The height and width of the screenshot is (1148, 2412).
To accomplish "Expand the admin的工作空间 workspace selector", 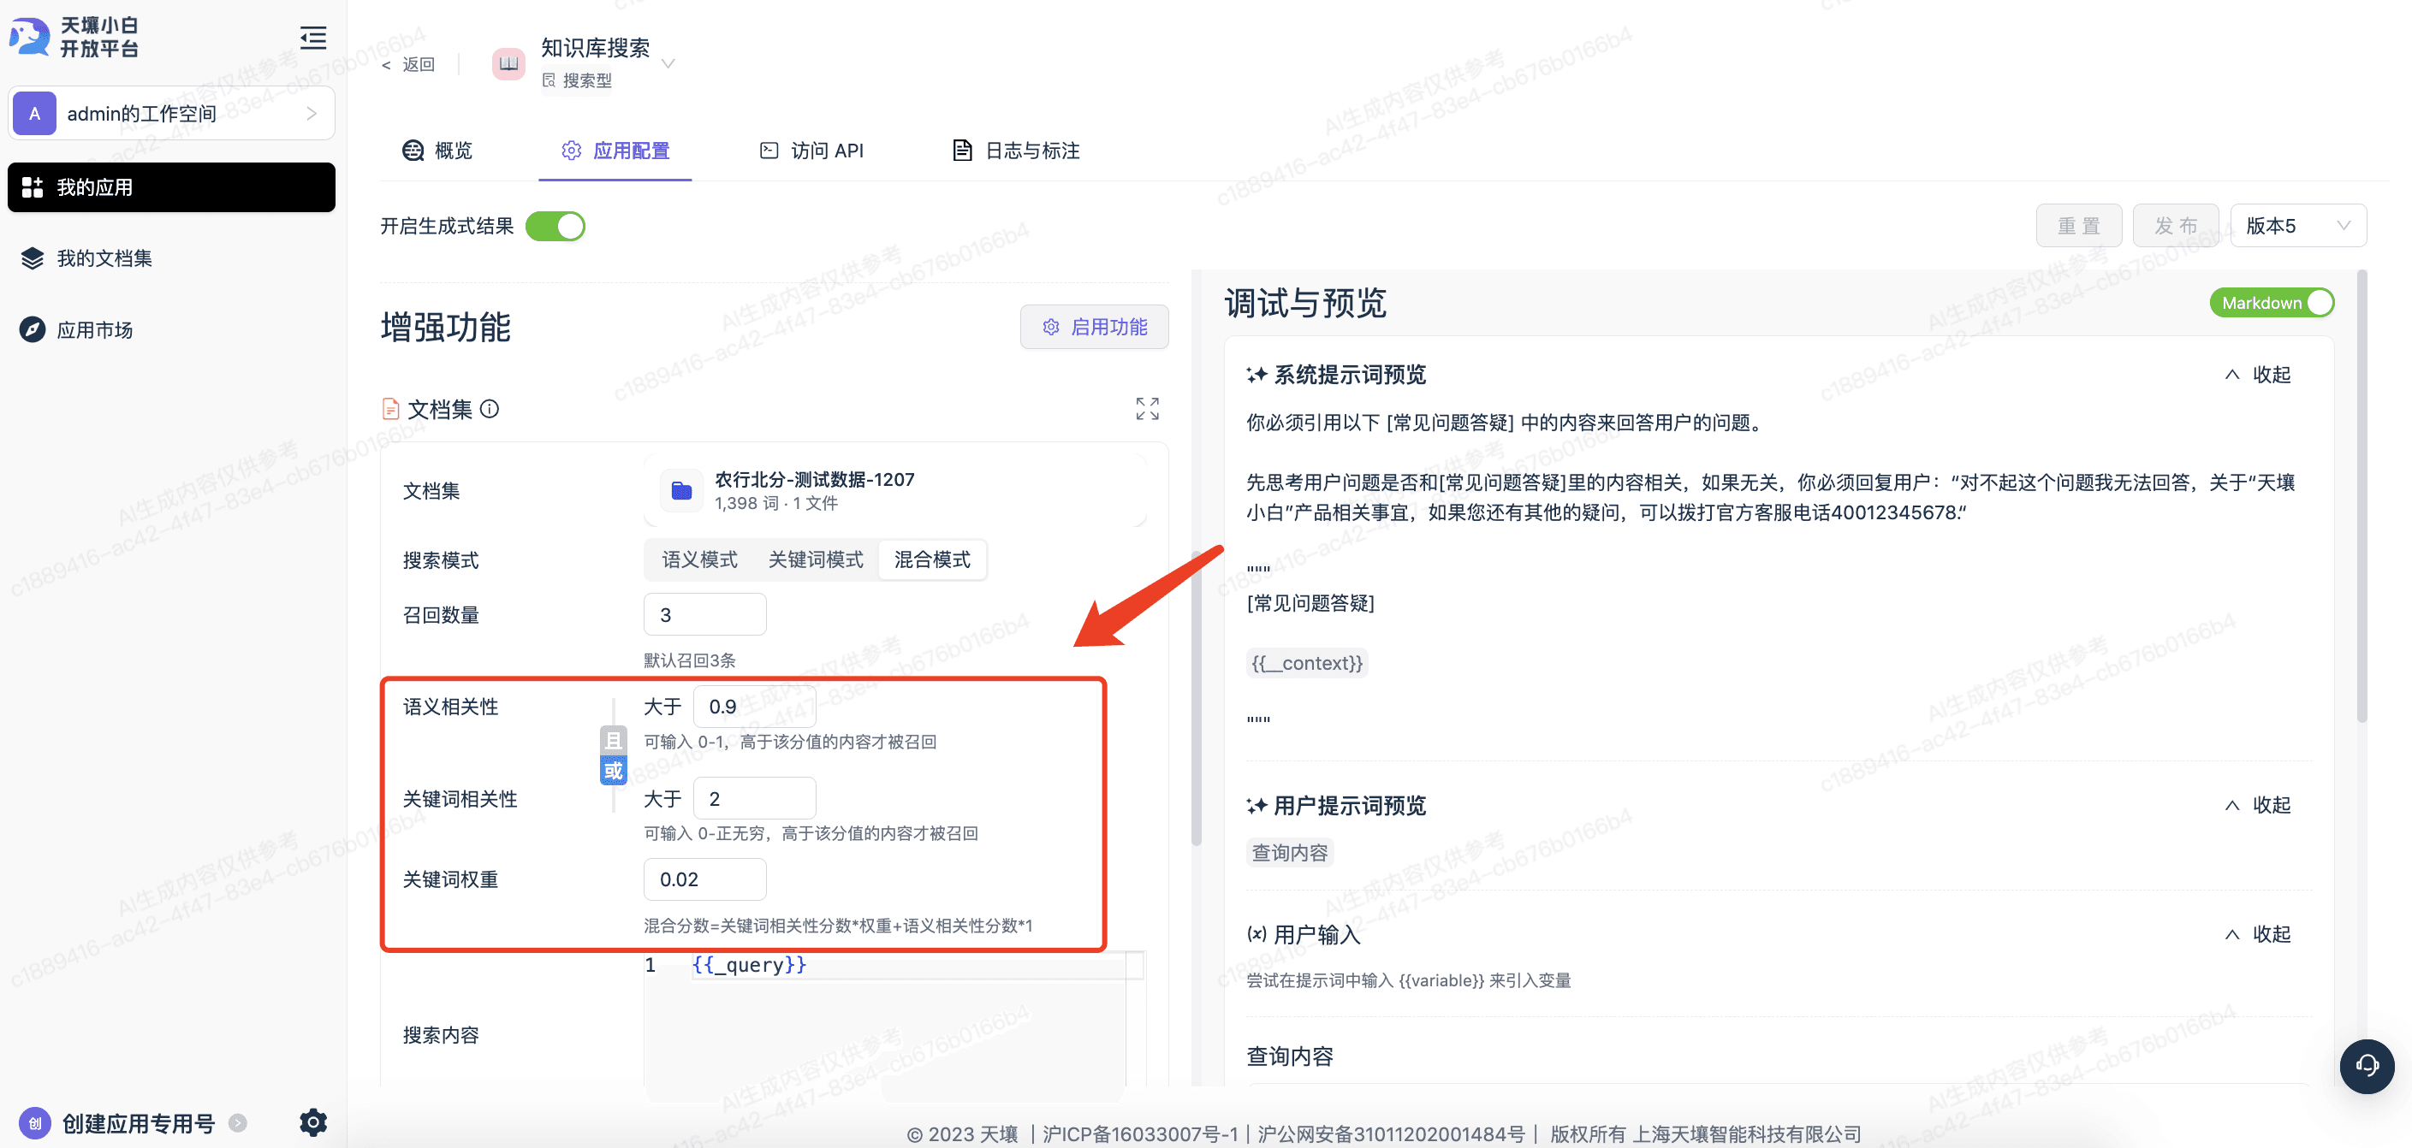I will click(x=171, y=113).
